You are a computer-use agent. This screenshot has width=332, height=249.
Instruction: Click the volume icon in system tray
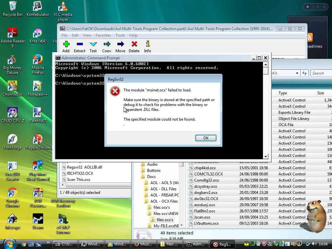[x=314, y=244]
